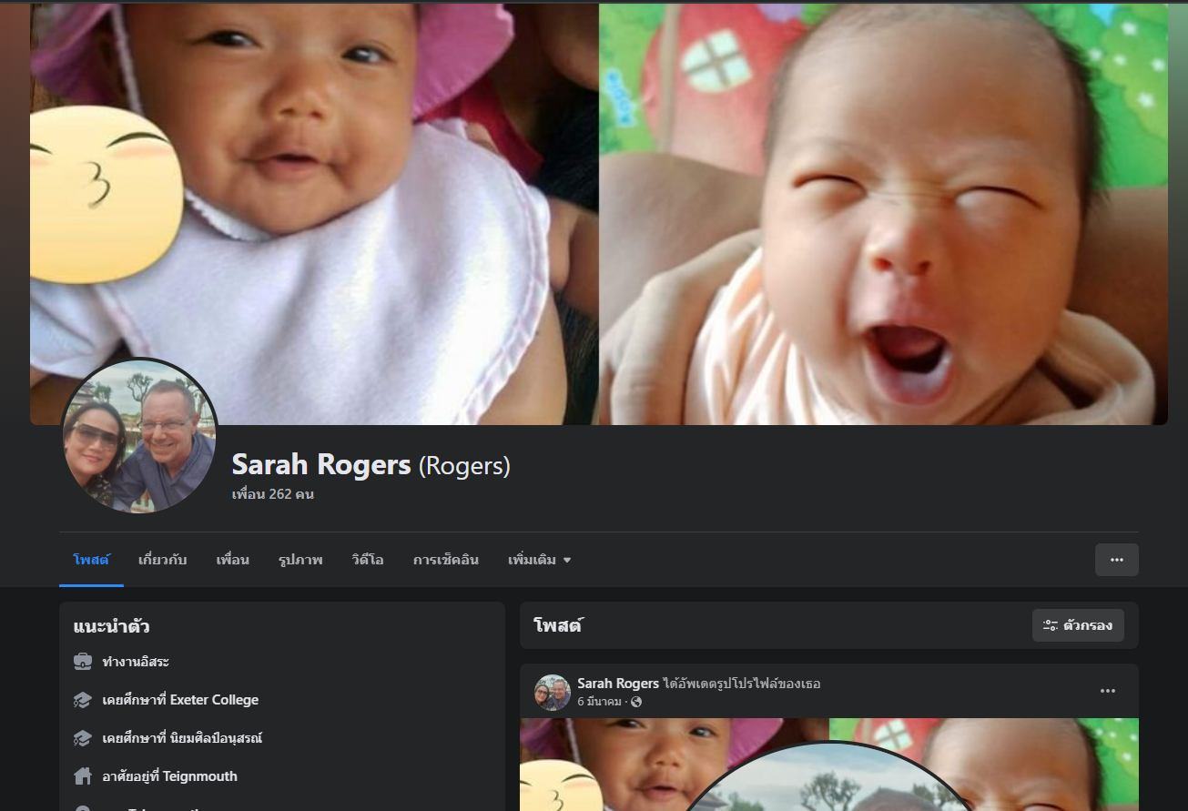The image size is (1188, 811).
Task: View the การเช็คอิน tab
Action: pyautogui.click(x=446, y=560)
